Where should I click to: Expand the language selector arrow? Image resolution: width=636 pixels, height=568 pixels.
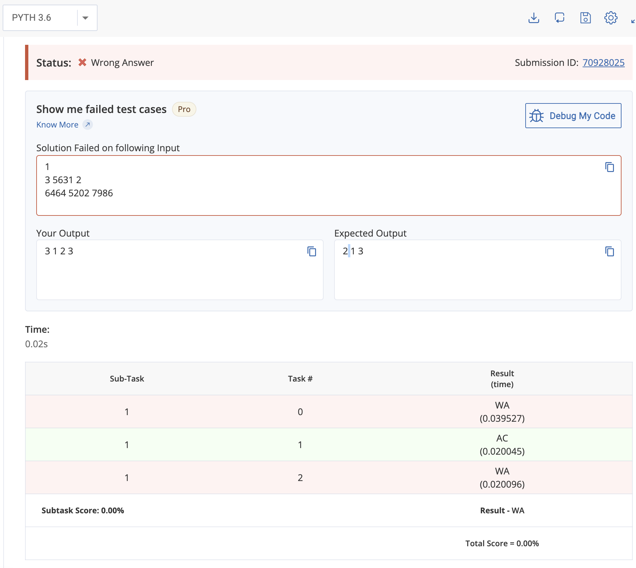[85, 18]
